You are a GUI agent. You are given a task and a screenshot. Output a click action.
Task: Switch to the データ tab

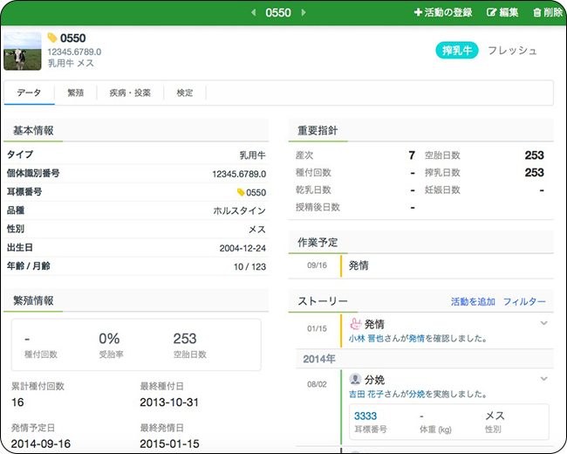coord(30,93)
